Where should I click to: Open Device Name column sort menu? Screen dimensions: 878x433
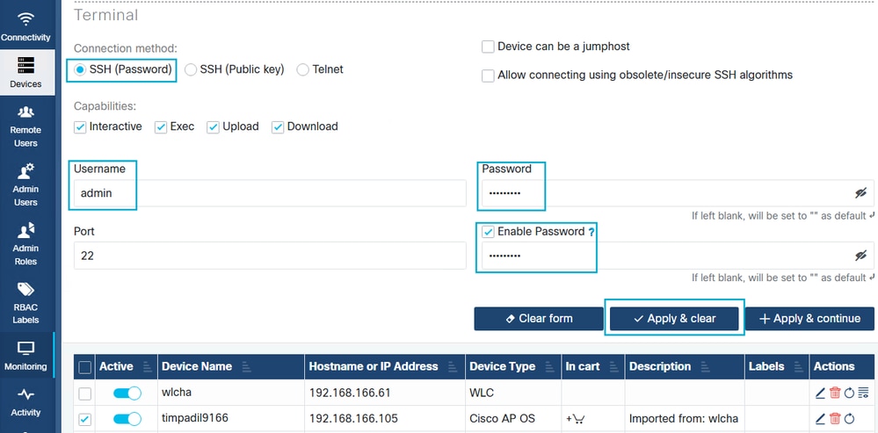tap(245, 367)
